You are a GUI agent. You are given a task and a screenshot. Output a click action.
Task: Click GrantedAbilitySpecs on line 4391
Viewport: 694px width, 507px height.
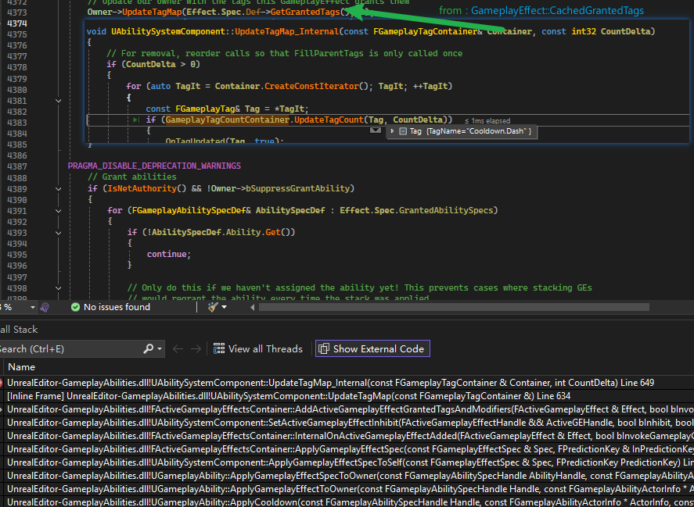tap(446, 210)
